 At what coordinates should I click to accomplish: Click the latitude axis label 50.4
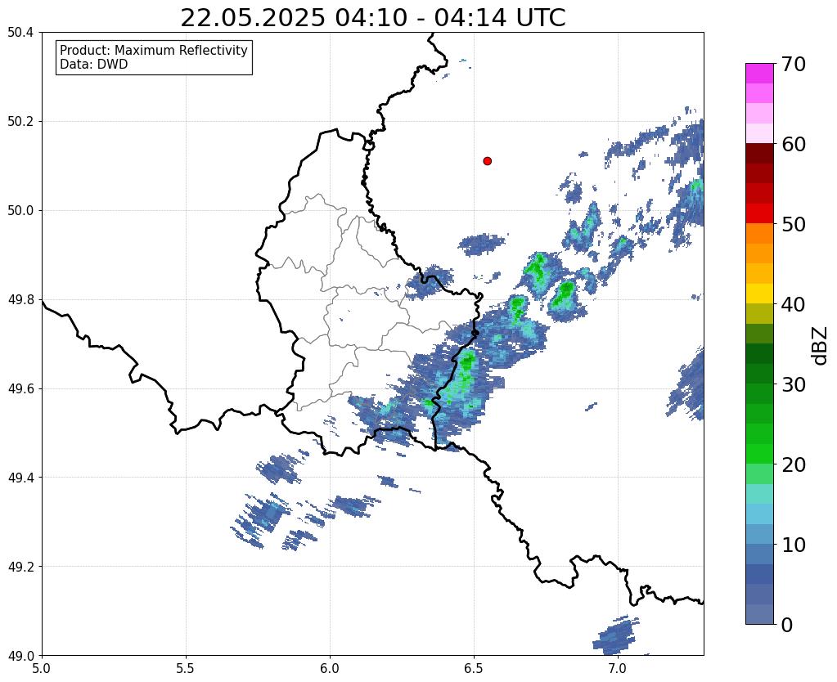tap(20, 33)
